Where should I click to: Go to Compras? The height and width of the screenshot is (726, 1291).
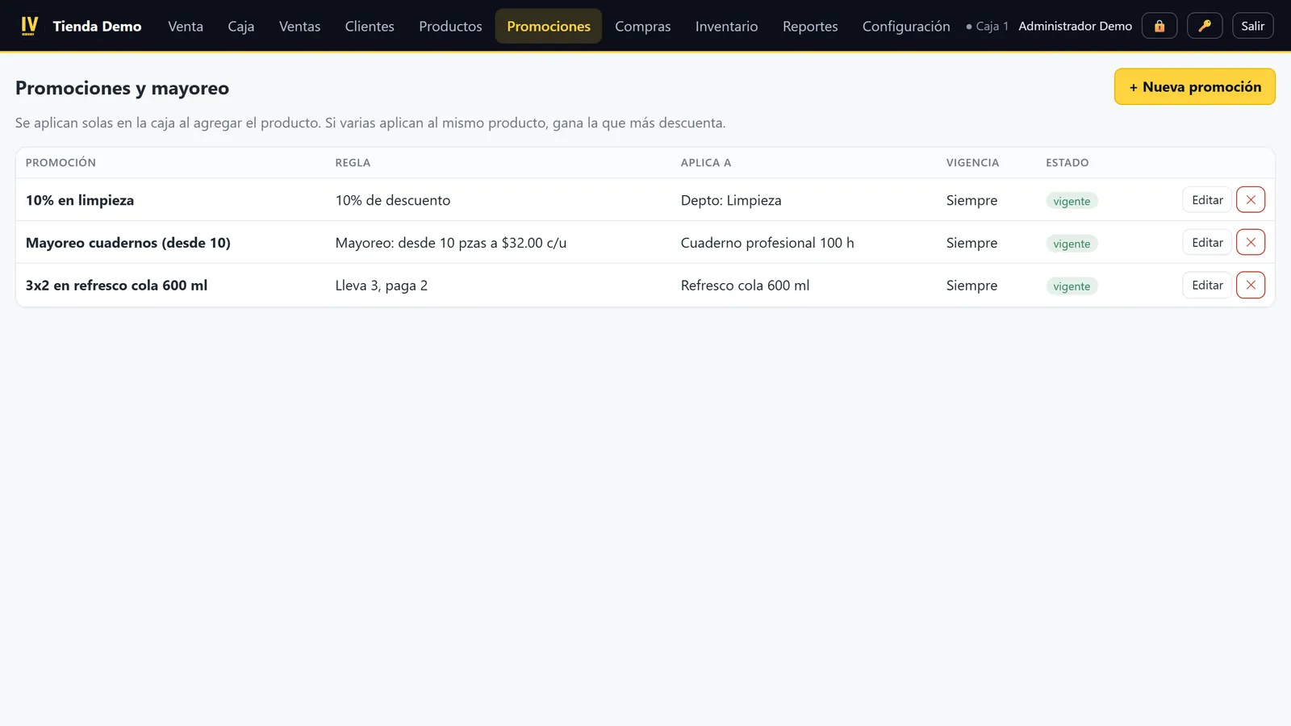pyautogui.click(x=643, y=26)
